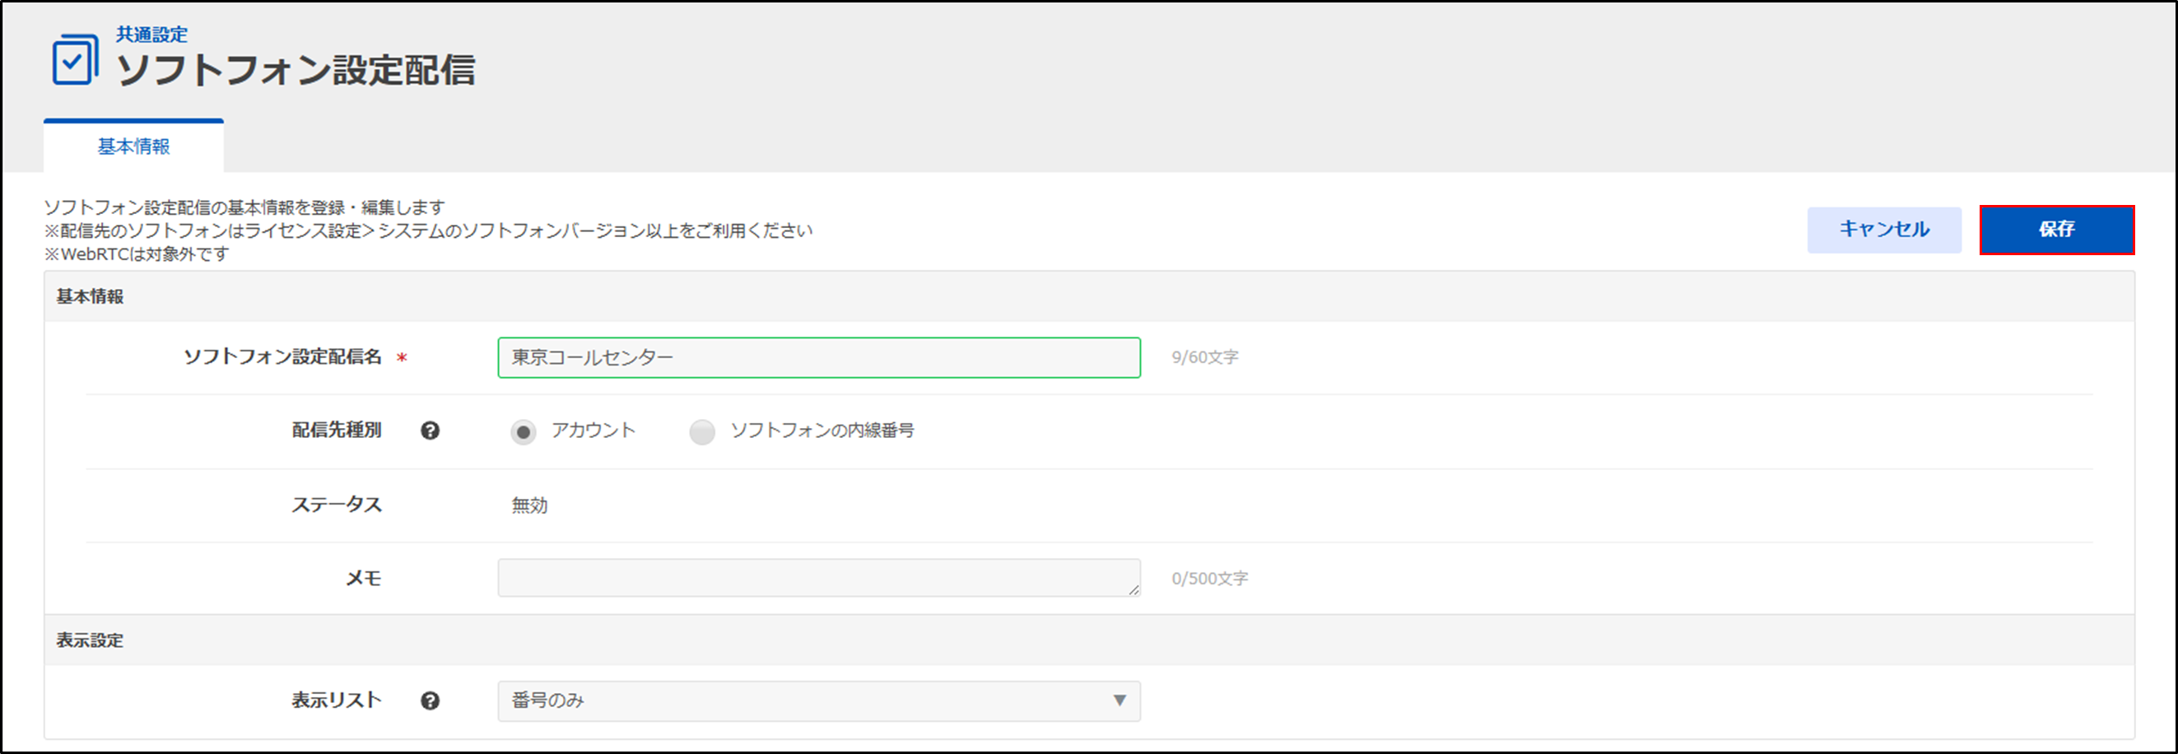
Task: Click the ソフトフォンの内線番号 option label
Action: click(821, 431)
